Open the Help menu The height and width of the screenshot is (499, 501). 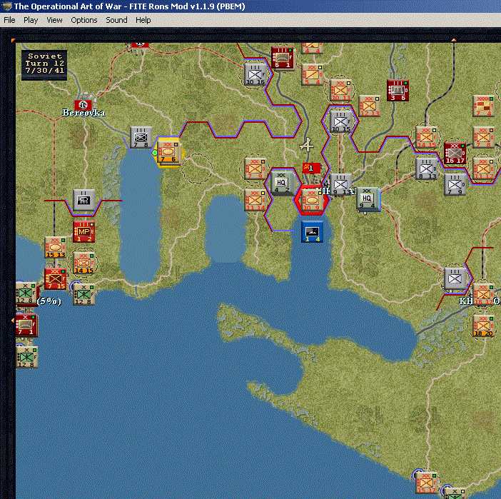tap(143, 20)
